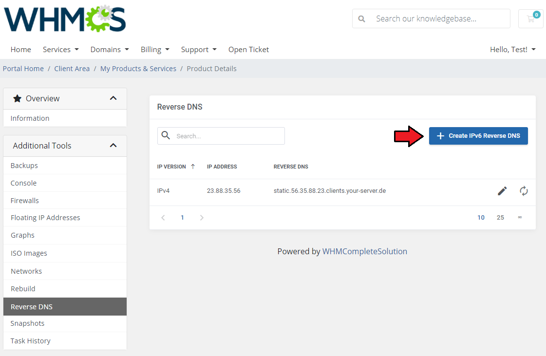Show 10 entries per page
This screenshot has width=546, height=356.
coord(481,217)
